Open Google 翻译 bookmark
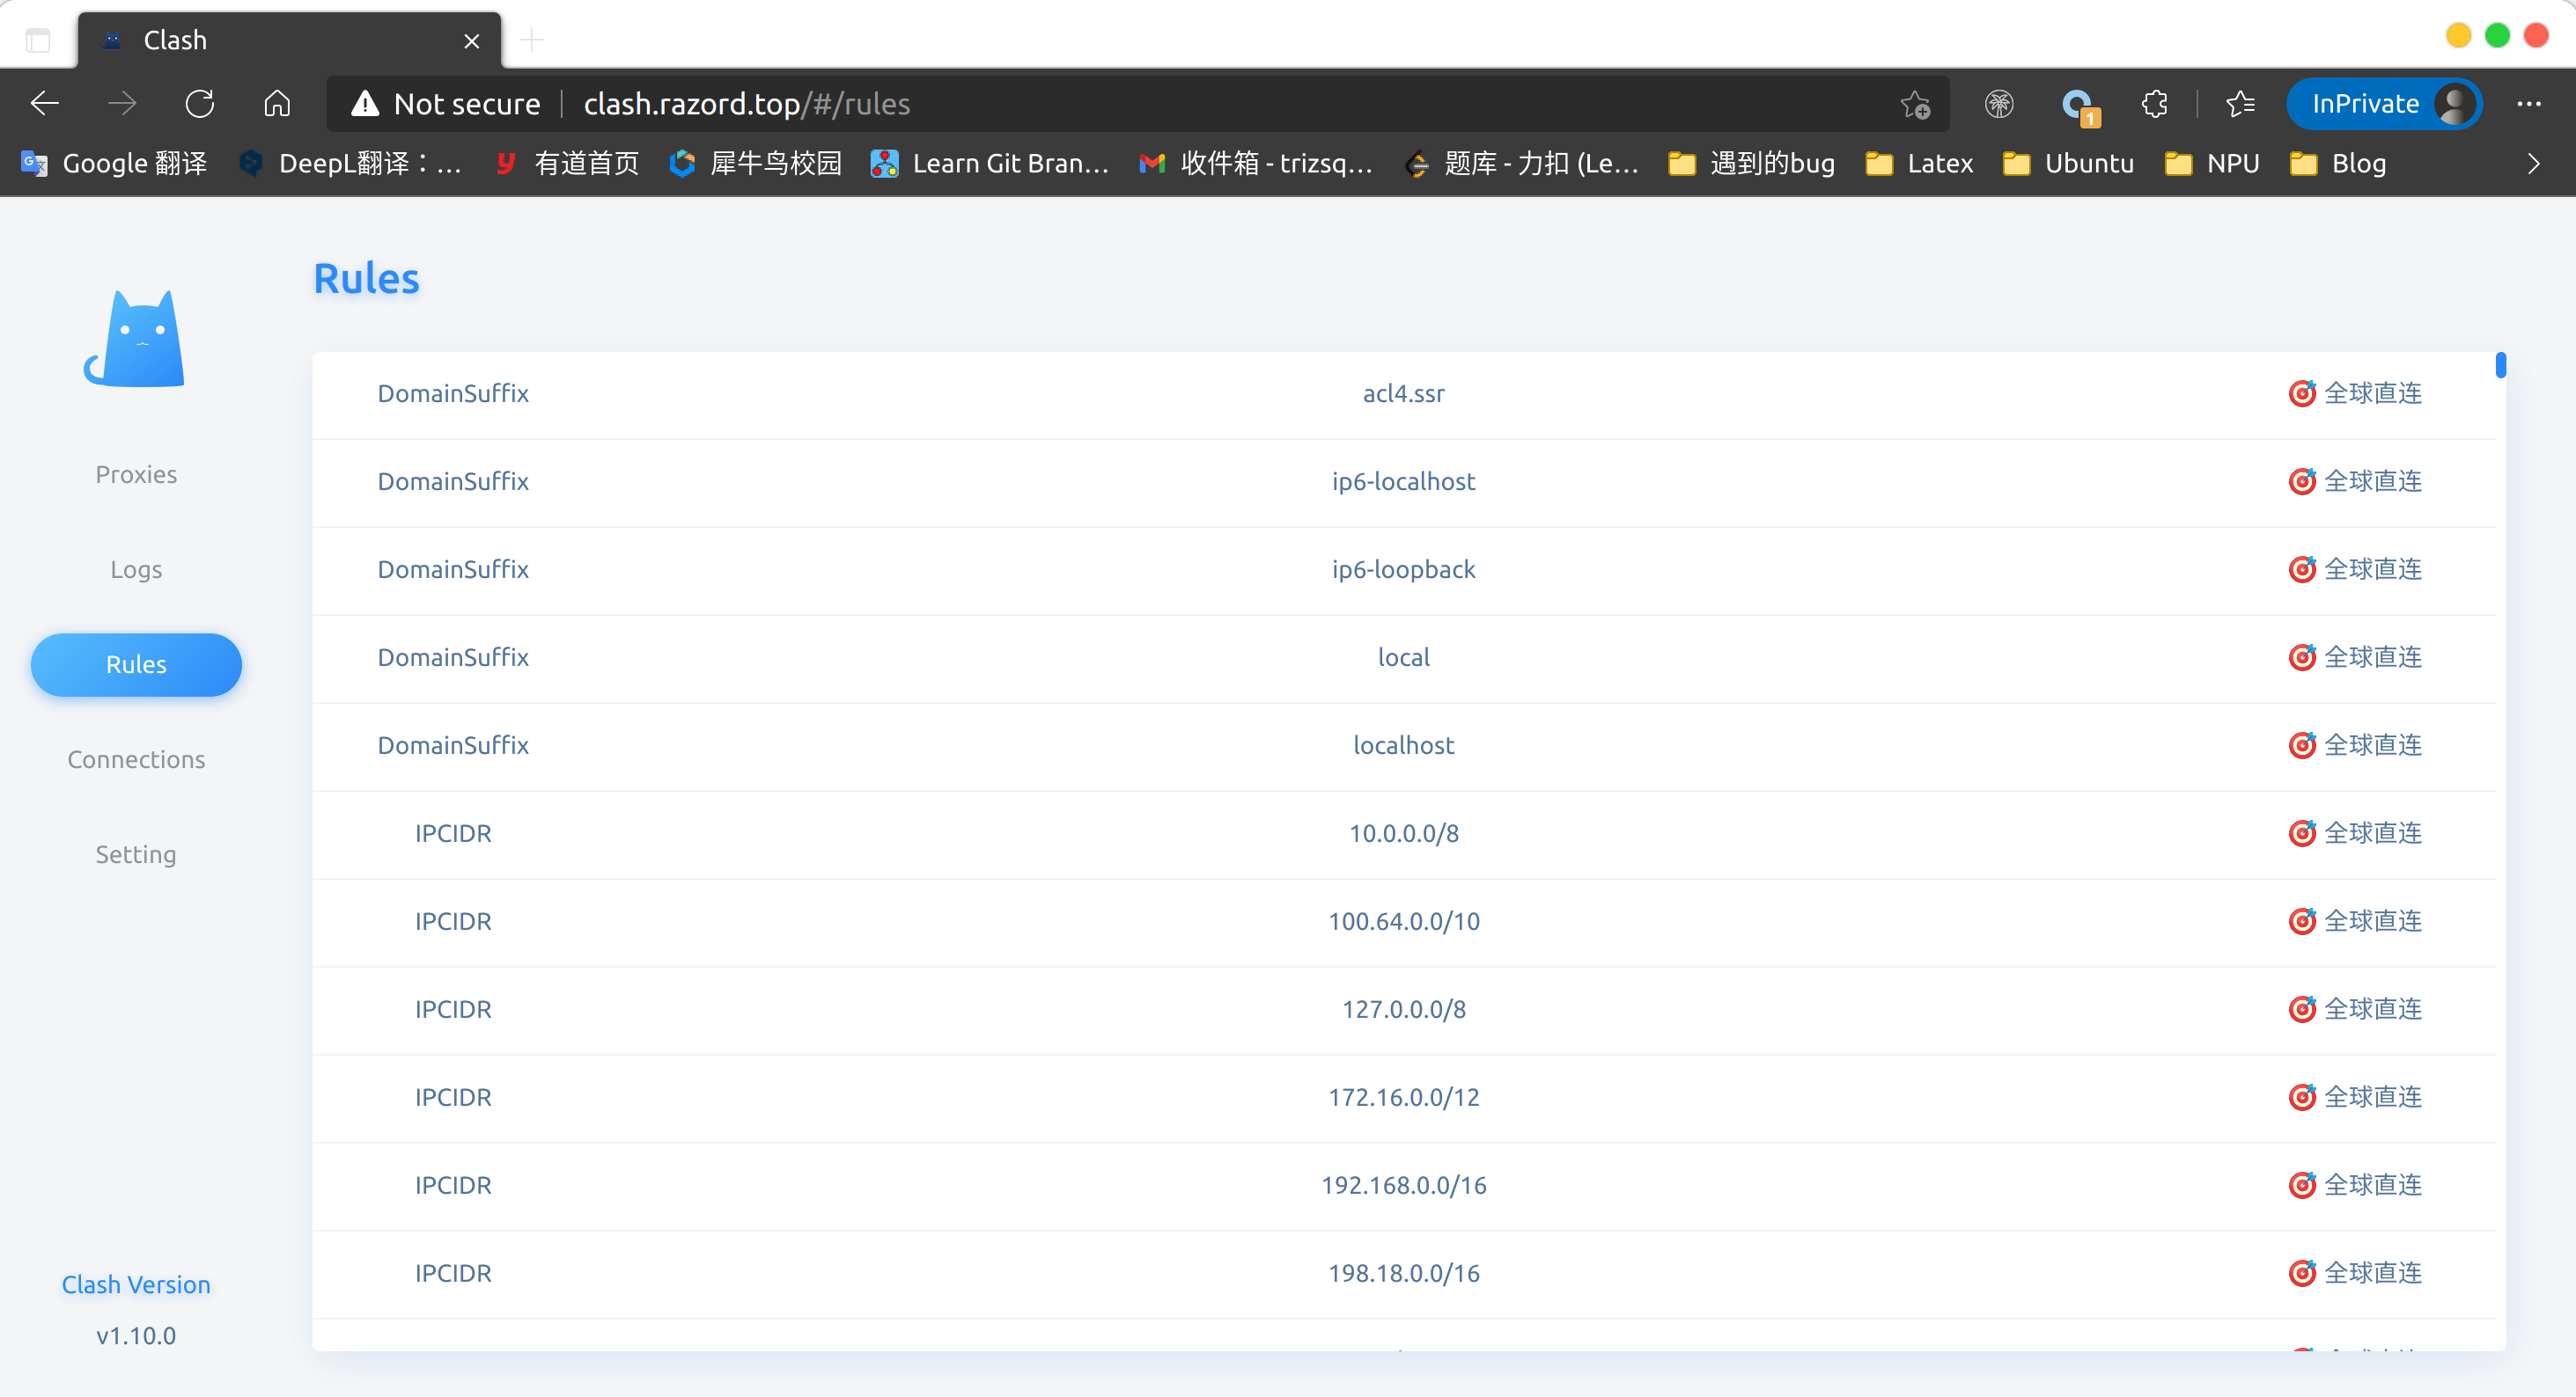 click(x=115, y=164)
